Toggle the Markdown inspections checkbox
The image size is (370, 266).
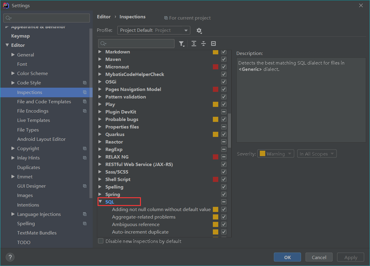click(224, 52)
